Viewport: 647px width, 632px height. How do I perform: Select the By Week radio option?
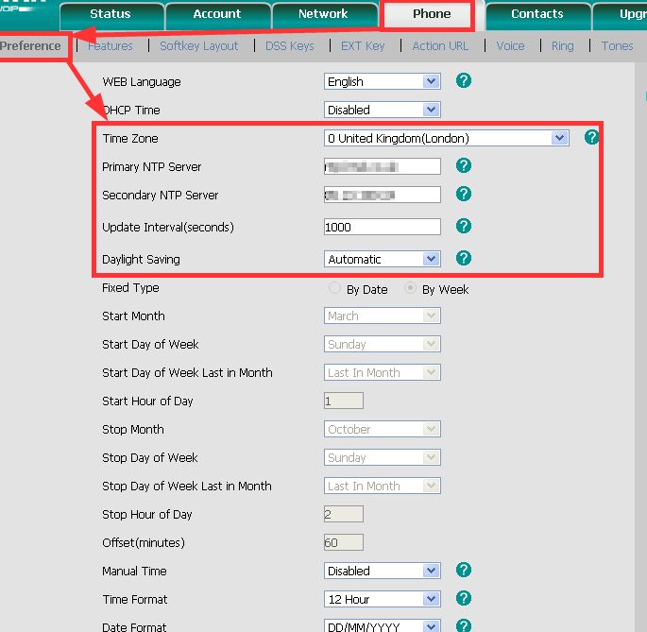410,287
